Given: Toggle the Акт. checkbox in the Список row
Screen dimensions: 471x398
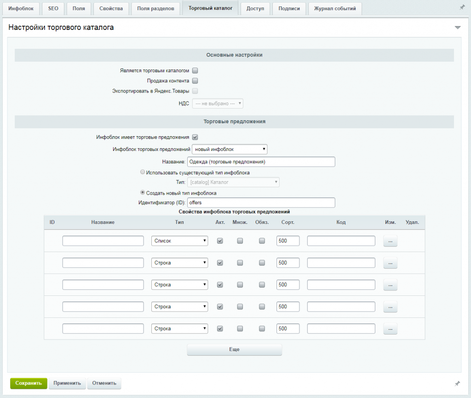Looking at the screenshot, I should coord(220,241).
